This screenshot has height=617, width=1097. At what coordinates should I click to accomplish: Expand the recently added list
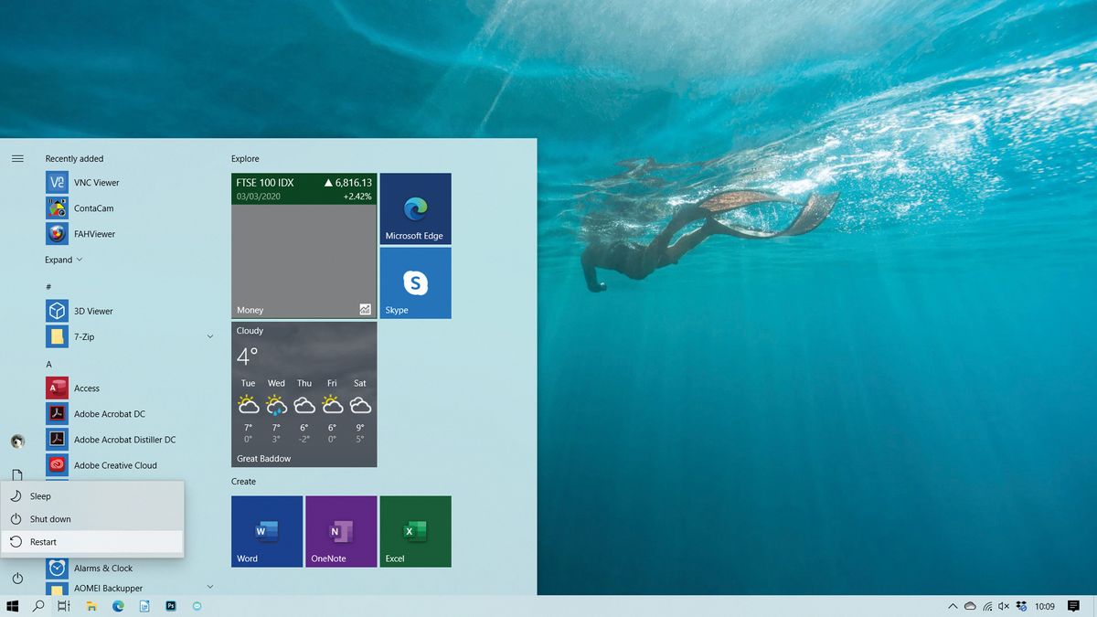[64, 260]
